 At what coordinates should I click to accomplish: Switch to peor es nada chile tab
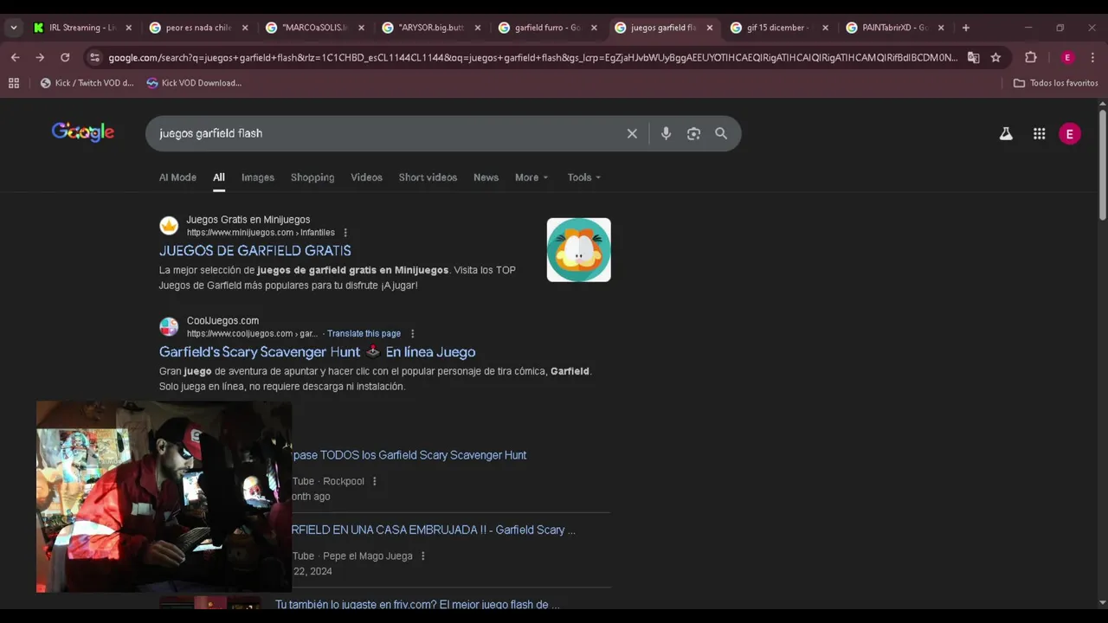pyautogui.click(x=198, y=28)
